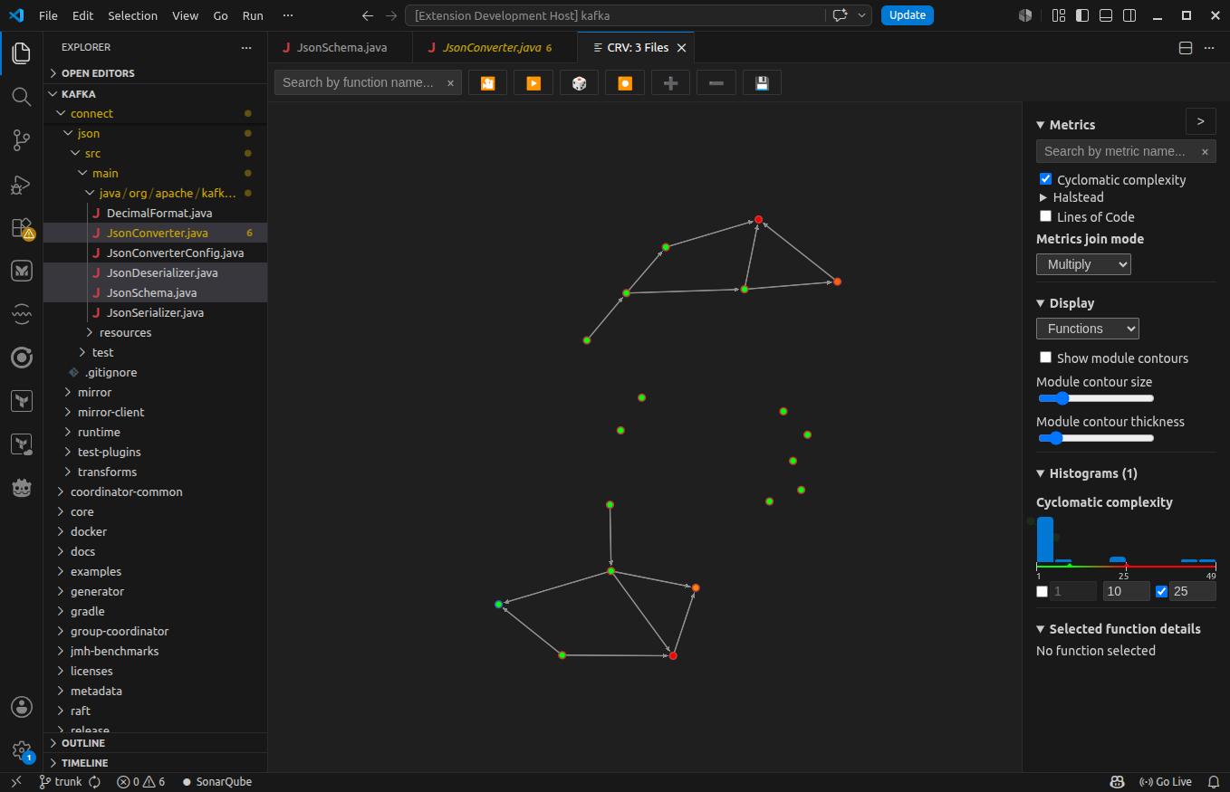1230x792 pixels.
Task: Click the dice randomize layout button
Action: tap(579, 82)
